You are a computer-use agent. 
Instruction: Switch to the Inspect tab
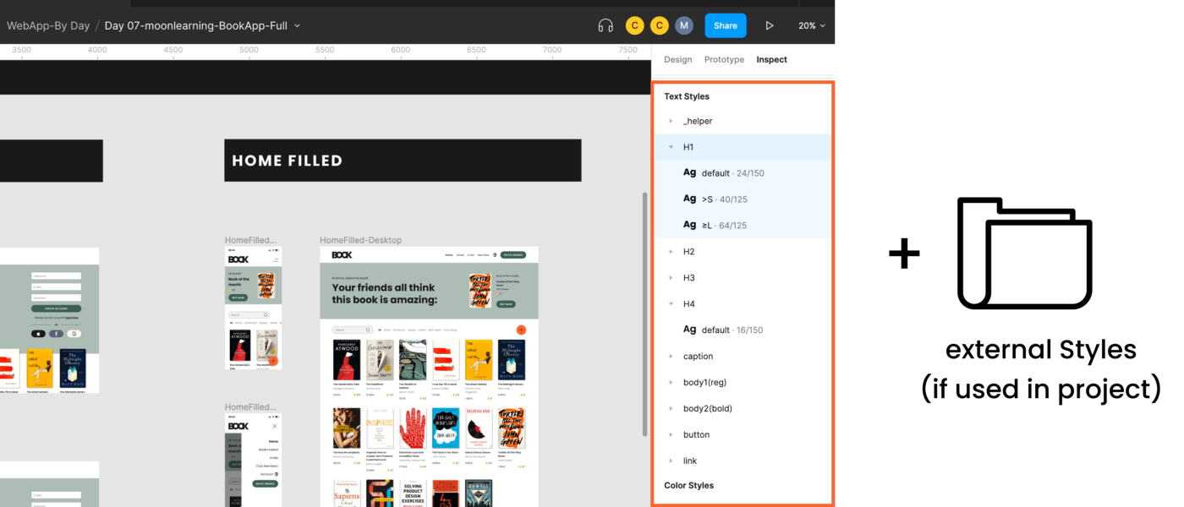point(771,59)
